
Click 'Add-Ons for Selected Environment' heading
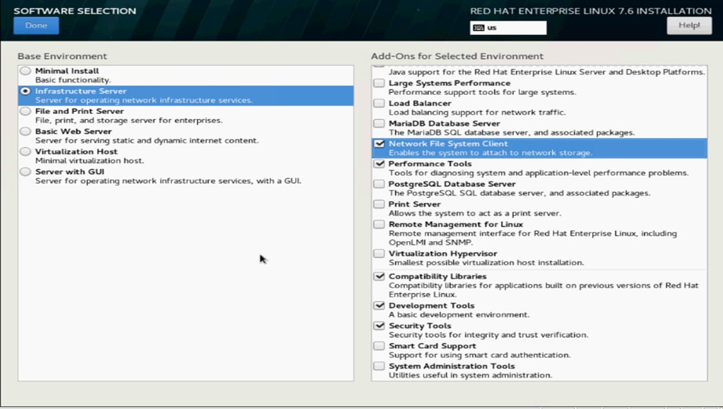coord(457,56)
